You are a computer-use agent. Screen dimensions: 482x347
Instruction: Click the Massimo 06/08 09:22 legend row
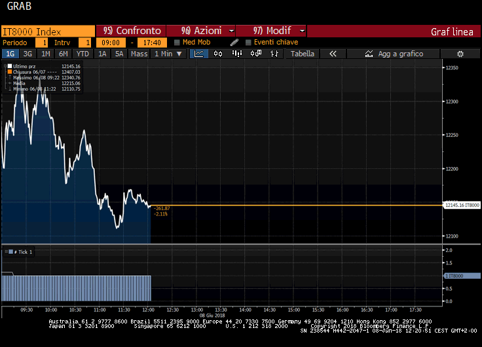pyautogui.click(x=45, y=78)
